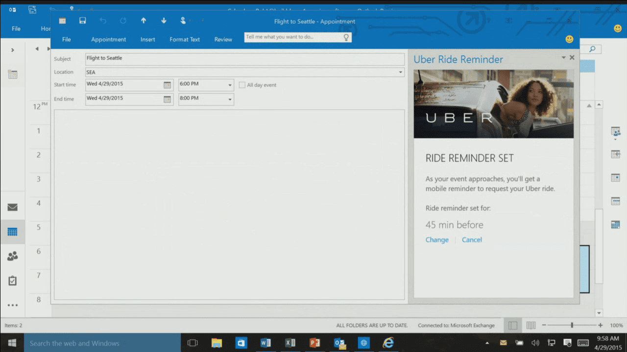Open the End time calendar picker icon
Image resolution: width=627 pixels, height=352 pixels.
pos(167,99)
